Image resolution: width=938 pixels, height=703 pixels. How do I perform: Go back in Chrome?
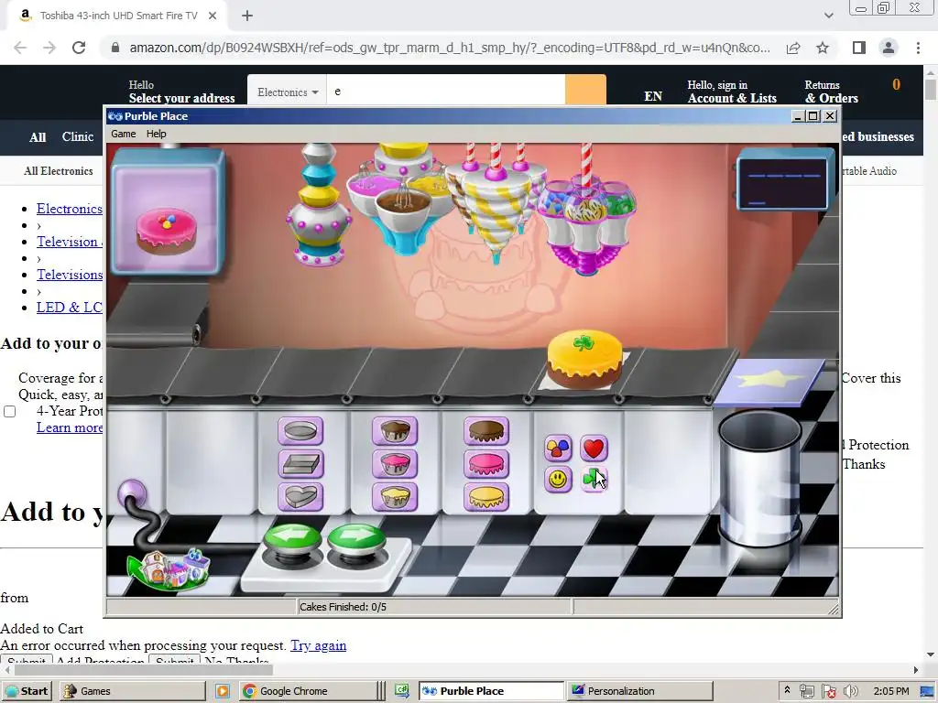tap(20, 48)
